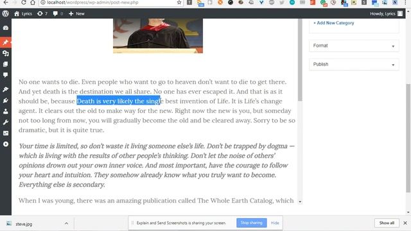Open the Media sidebar icon
411x231 pixels.
6,53
